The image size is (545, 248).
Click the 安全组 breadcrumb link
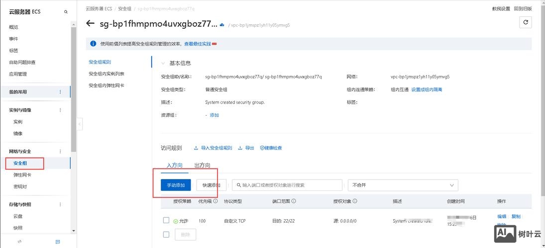(125, 8)
